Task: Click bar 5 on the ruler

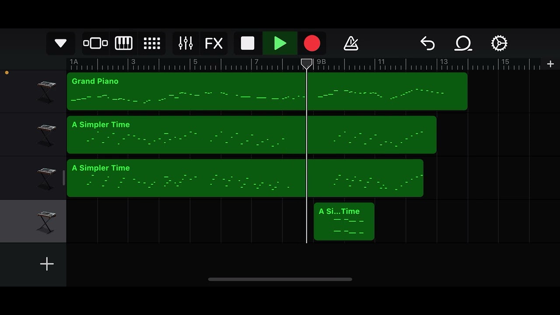Action: 195,62
